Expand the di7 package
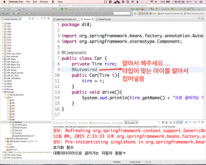This screenshot has width=206, height=165. [x=8, y=116]
